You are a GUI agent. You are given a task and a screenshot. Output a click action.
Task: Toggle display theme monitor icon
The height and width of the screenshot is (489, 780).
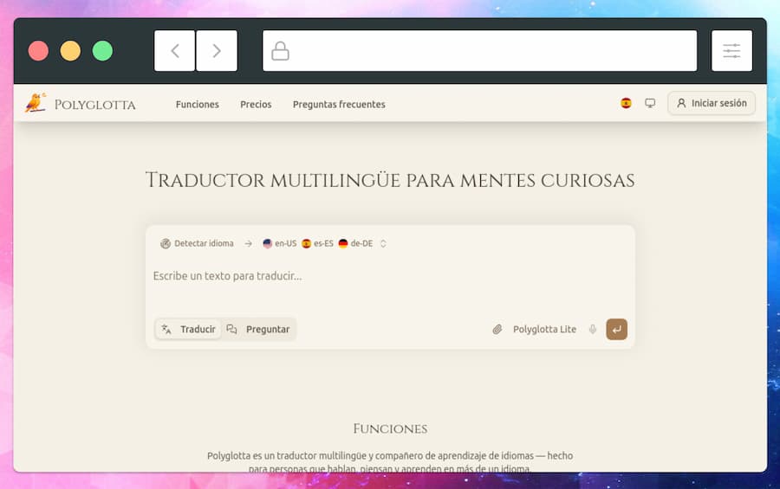[650, 103]
